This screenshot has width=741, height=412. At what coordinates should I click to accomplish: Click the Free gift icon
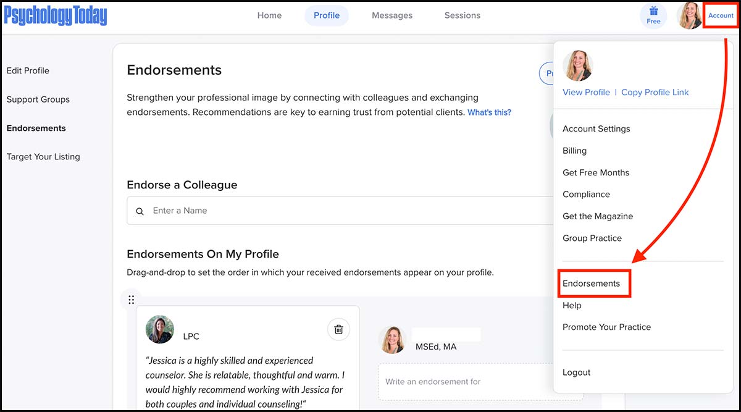pos(653,15)
